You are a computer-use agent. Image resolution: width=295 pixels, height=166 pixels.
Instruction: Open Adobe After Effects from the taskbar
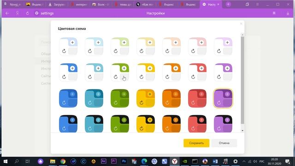click(103, 161)
